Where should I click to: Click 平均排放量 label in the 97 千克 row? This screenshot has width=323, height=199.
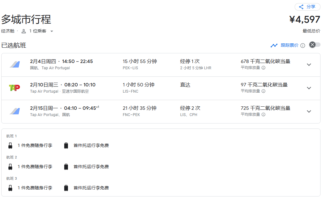(250, 91)
